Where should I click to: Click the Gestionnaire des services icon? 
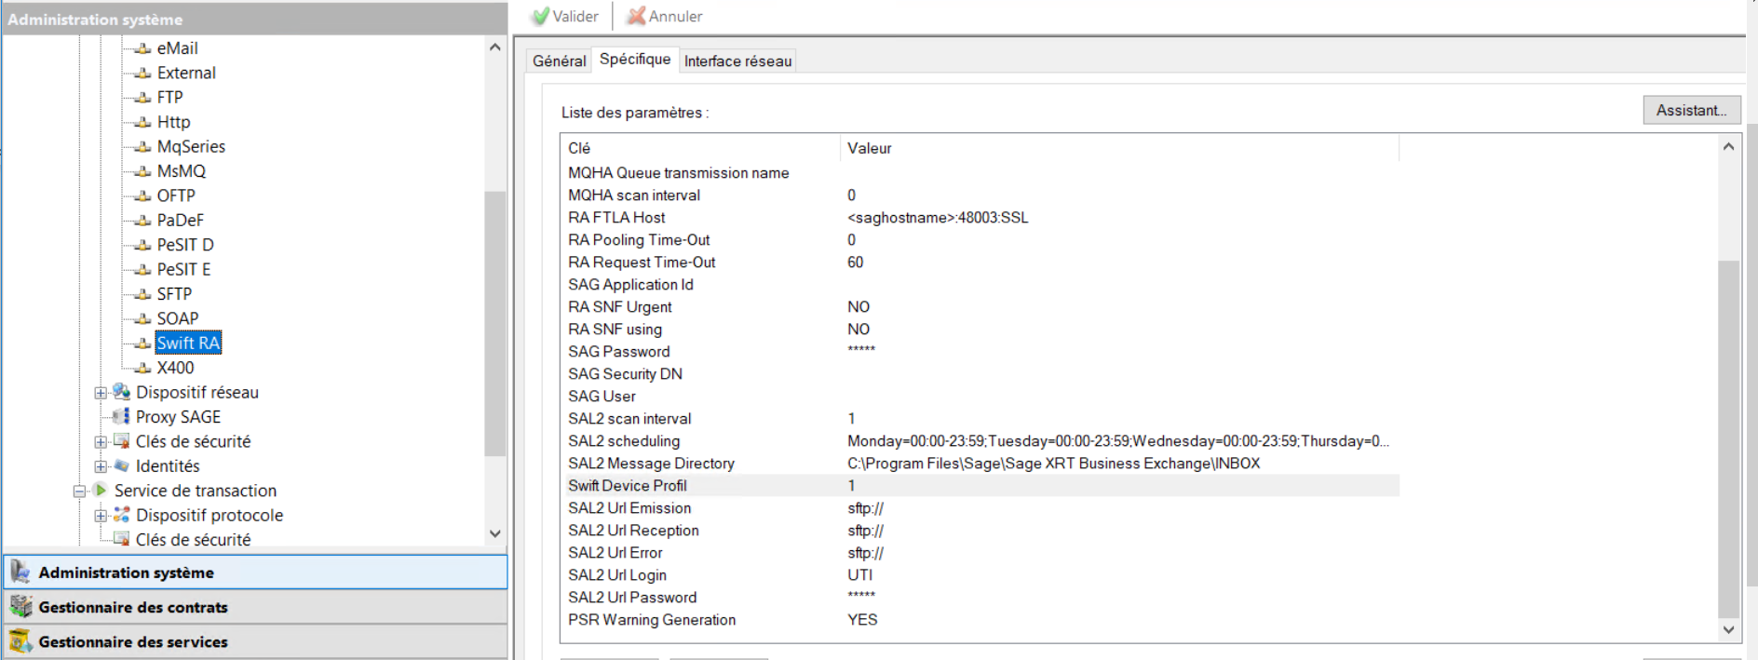(x=20, y=641)
